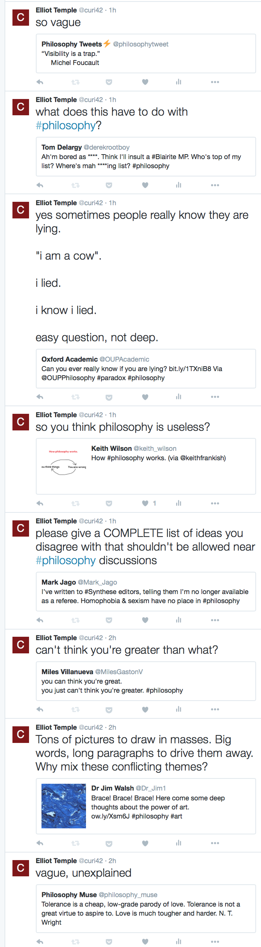Like the tweet asking about #philosophy relevance
261x947 pixels.
coord(145,185)
